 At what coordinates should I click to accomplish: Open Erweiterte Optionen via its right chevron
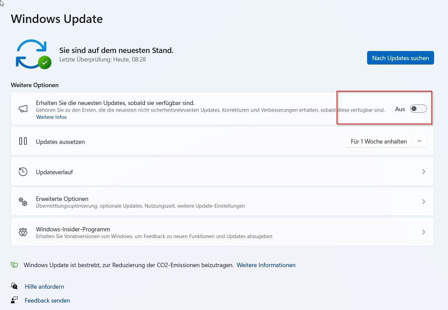coord(423,202)
